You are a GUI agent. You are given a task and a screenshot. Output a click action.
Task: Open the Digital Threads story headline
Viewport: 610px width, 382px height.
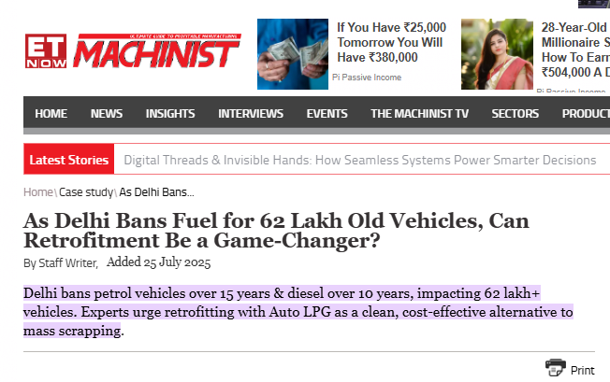click(x=360, y=160)
